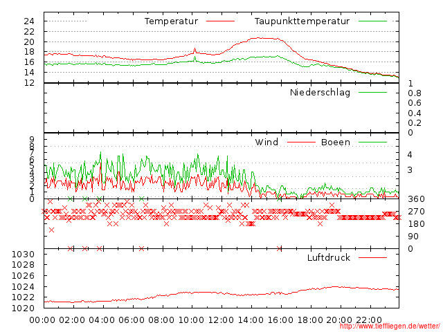The width and height of the screenshot is (443, 332).
Task: Click the 1024 pressure axis value
Action: click(23, 287)
